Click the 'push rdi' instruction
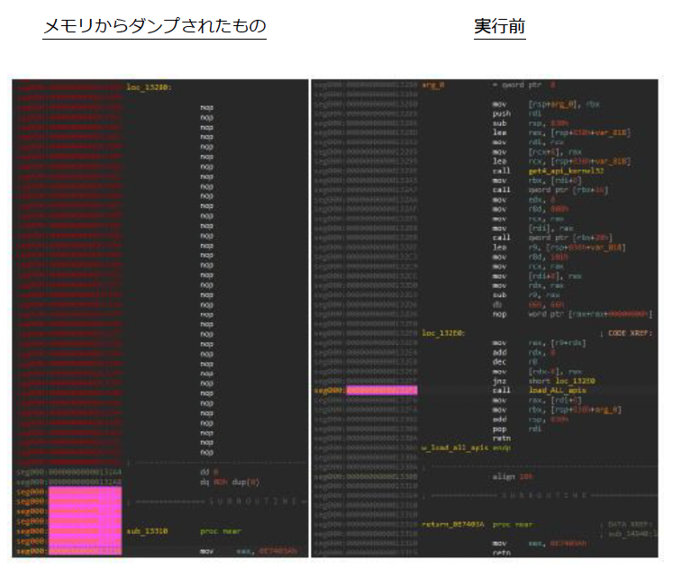 click(517, 113)
